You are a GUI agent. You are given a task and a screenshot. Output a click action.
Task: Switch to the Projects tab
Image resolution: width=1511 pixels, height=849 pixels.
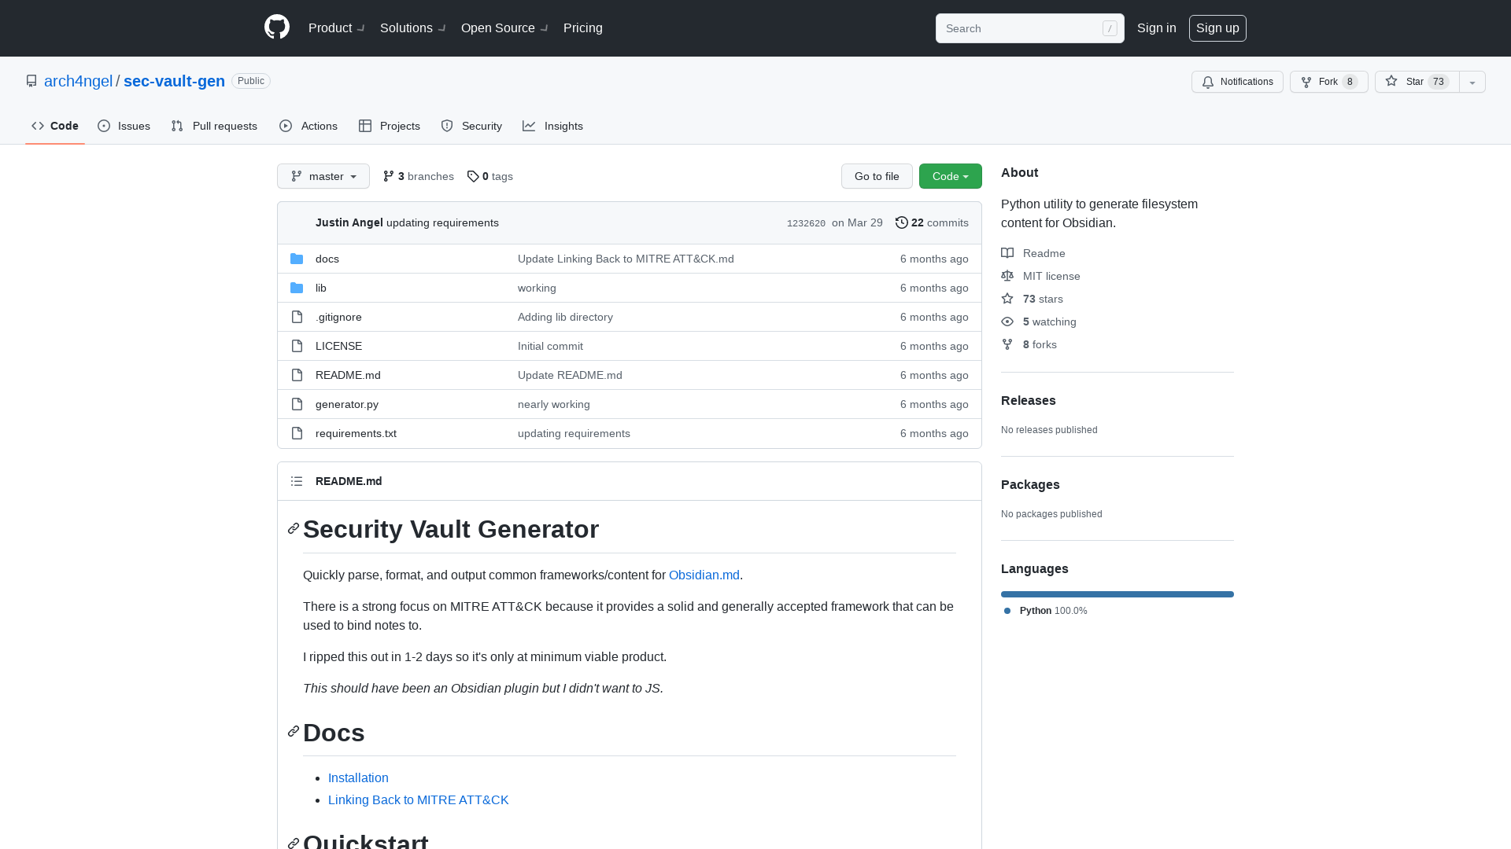coord(390,126)
